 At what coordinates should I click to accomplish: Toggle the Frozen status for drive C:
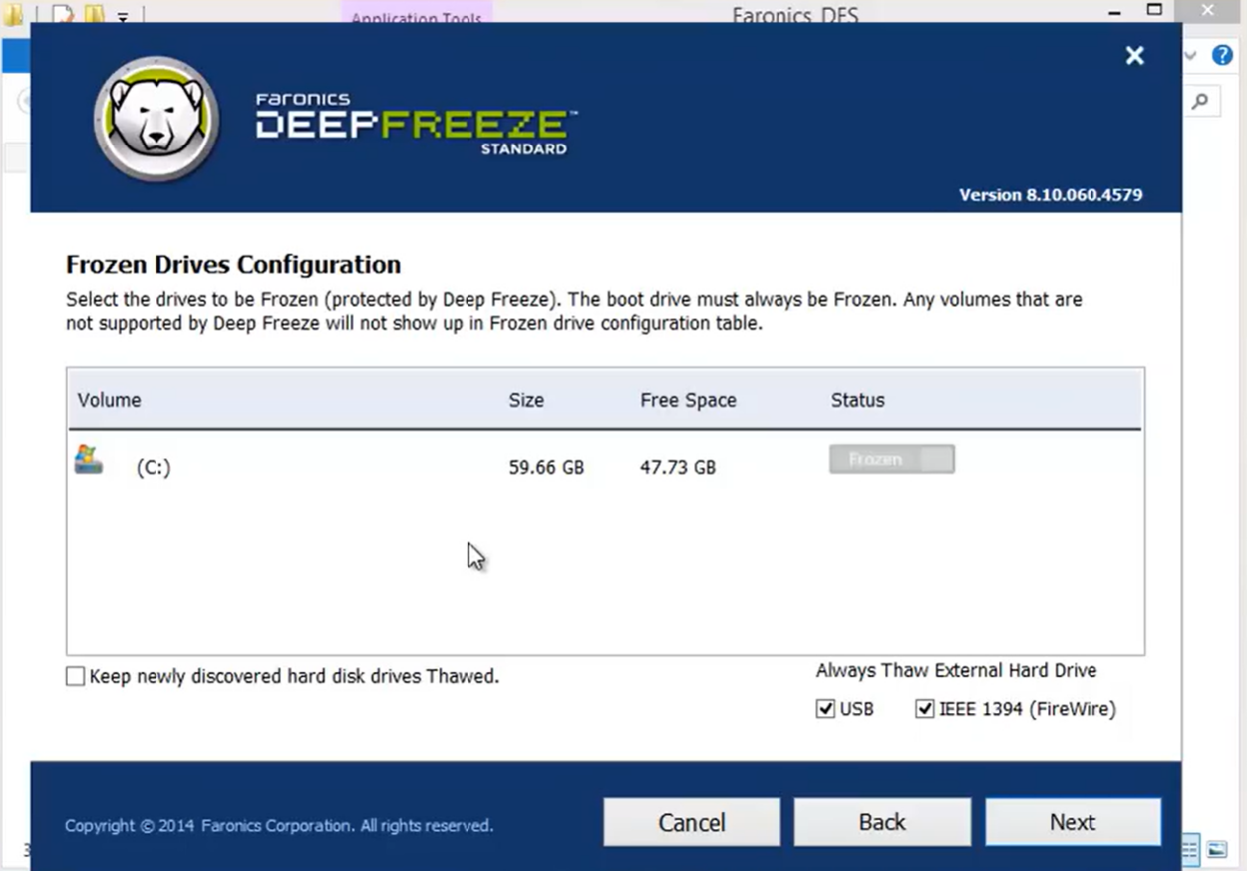892,459
